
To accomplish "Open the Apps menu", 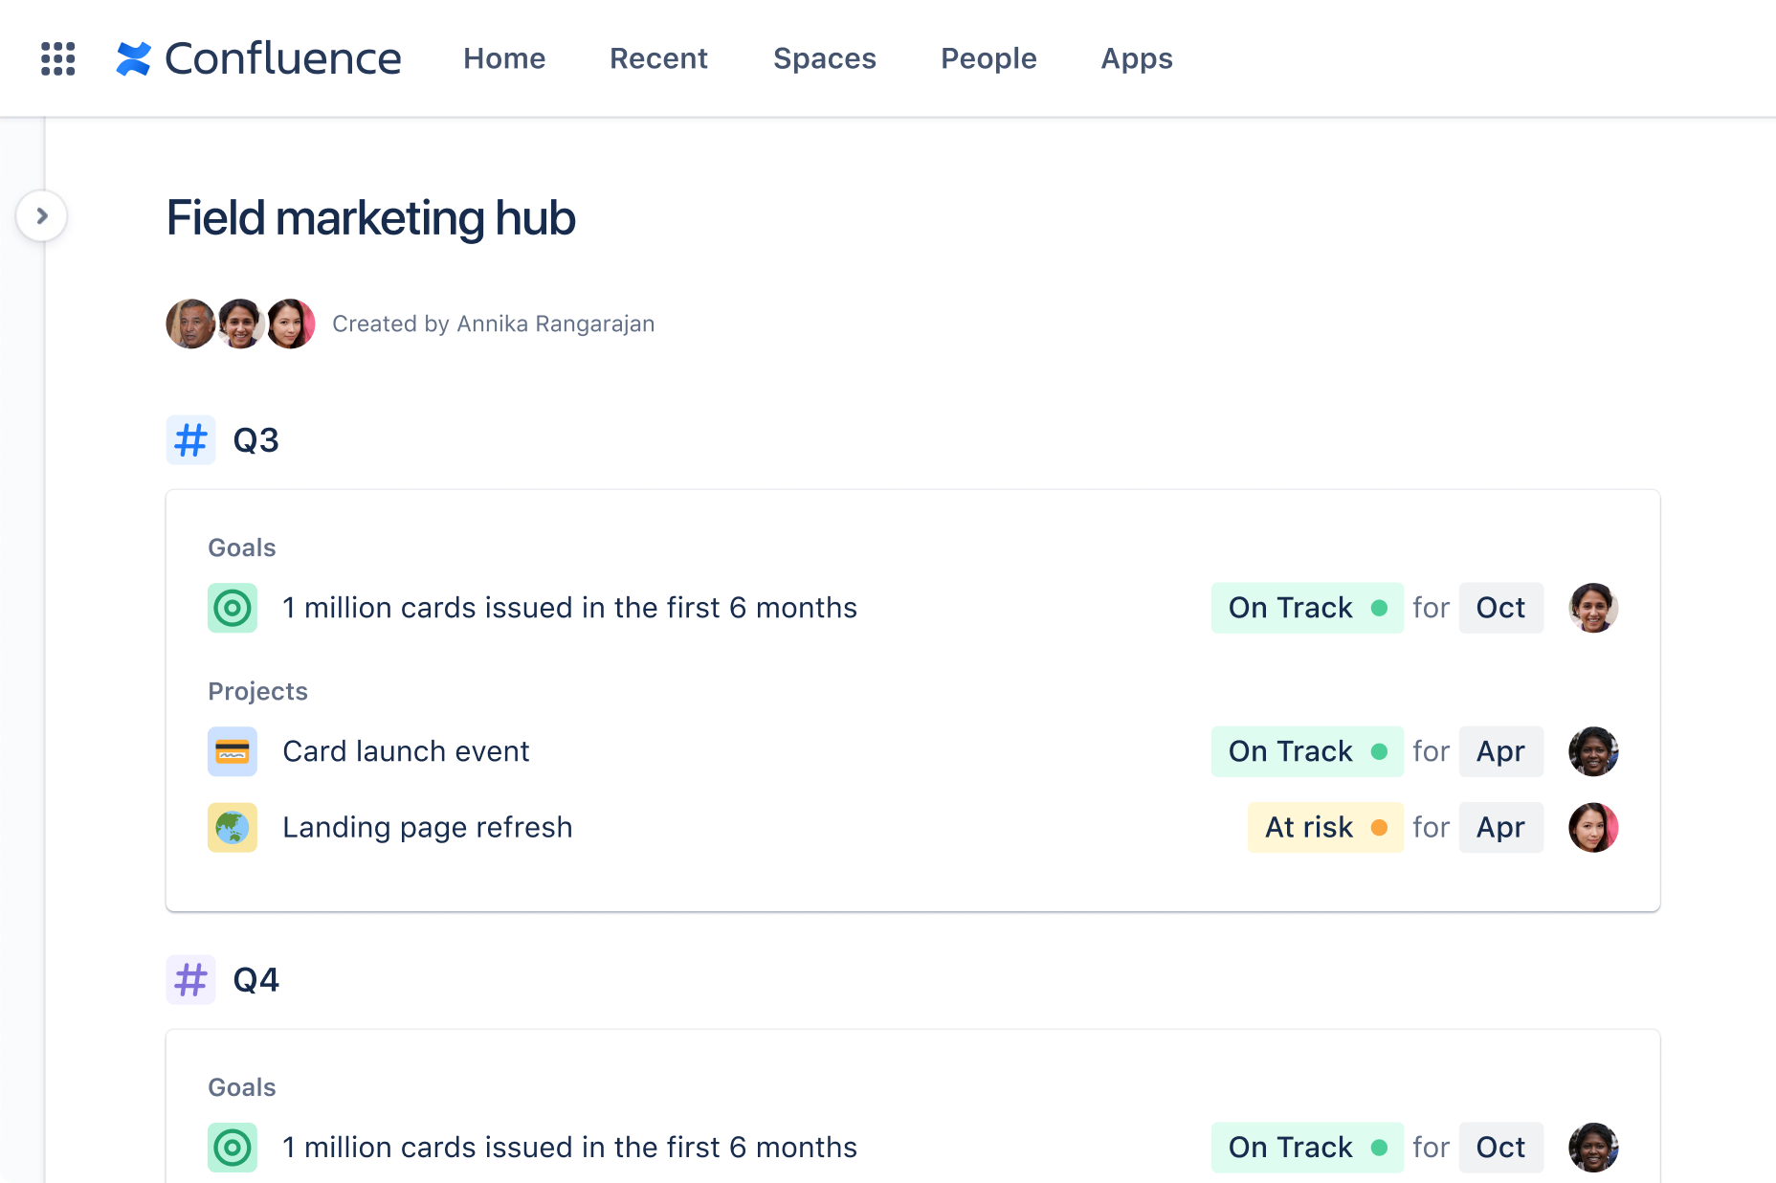I will click(1136, 58).
